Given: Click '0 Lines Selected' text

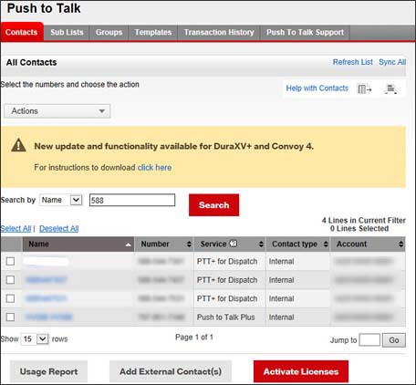Looking at the screenshot, I should click(359, 228).
